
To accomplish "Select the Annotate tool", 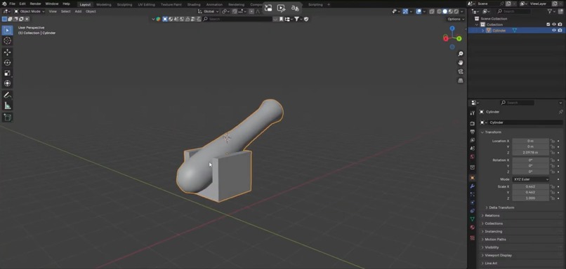I will (x=7, y=95).
